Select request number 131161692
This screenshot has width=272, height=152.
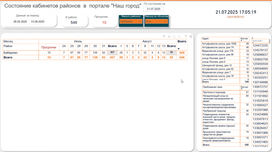click(x=260, y=96)
